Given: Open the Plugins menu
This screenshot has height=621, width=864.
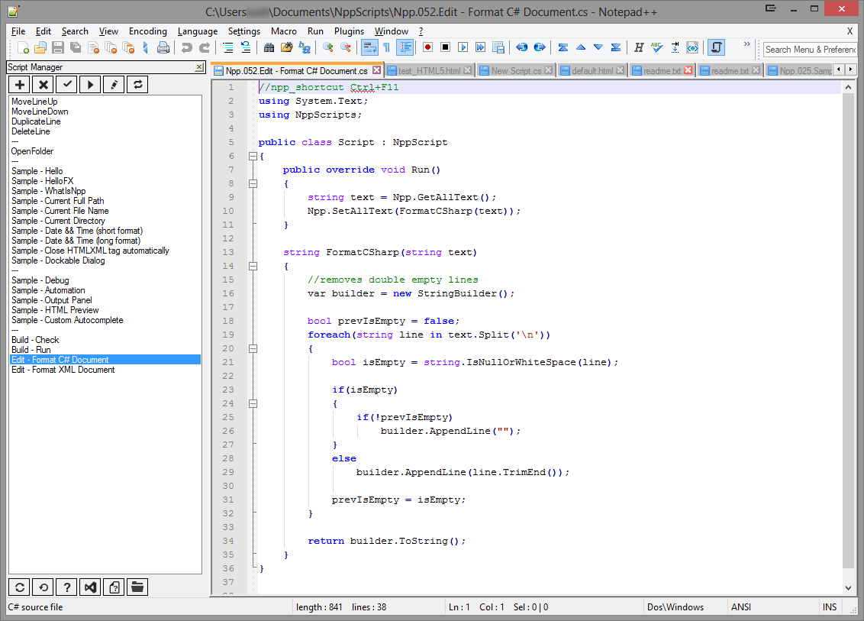Looking at the screenshot, I should point(349,31).
